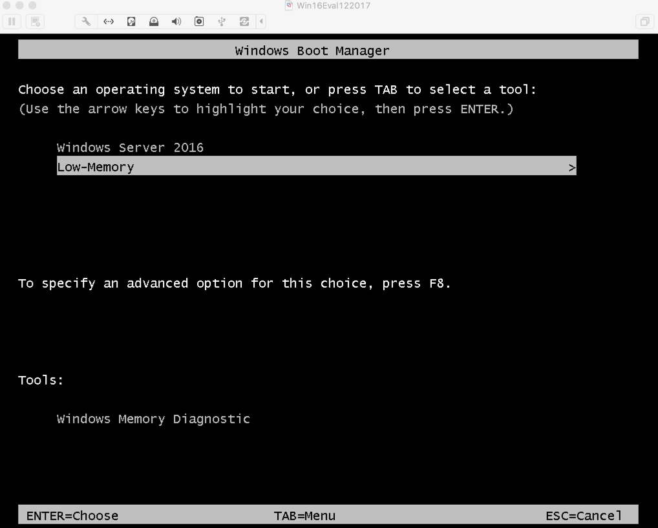Click the zoom window button
Viewport: 658px width, 528px height.
pos(32,5)
